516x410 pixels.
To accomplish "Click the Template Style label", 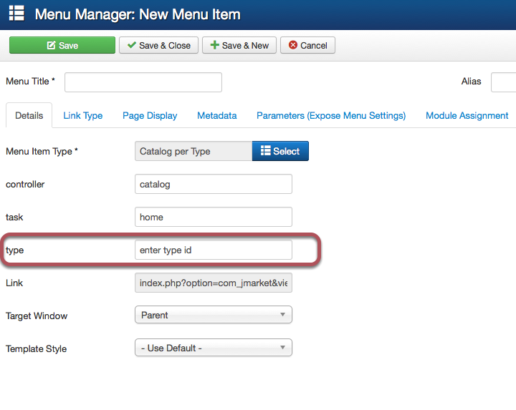I will pyautogui.click(x=37, y=348).
